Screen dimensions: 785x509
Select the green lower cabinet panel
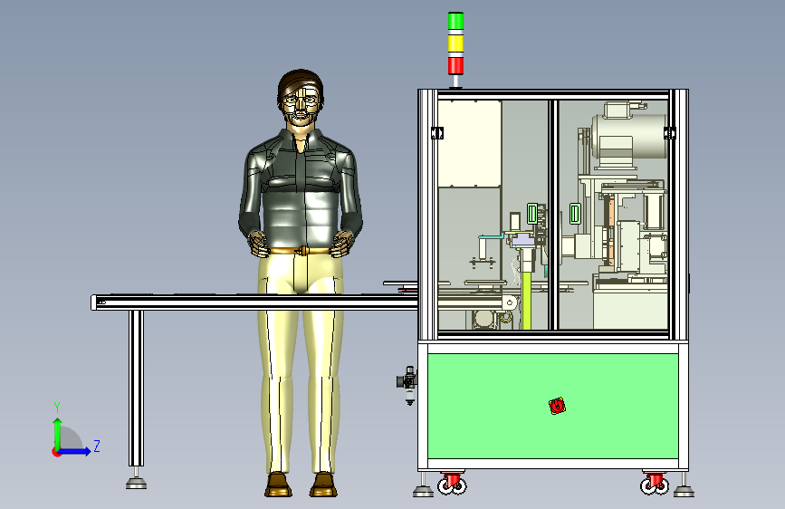point(552,406)
